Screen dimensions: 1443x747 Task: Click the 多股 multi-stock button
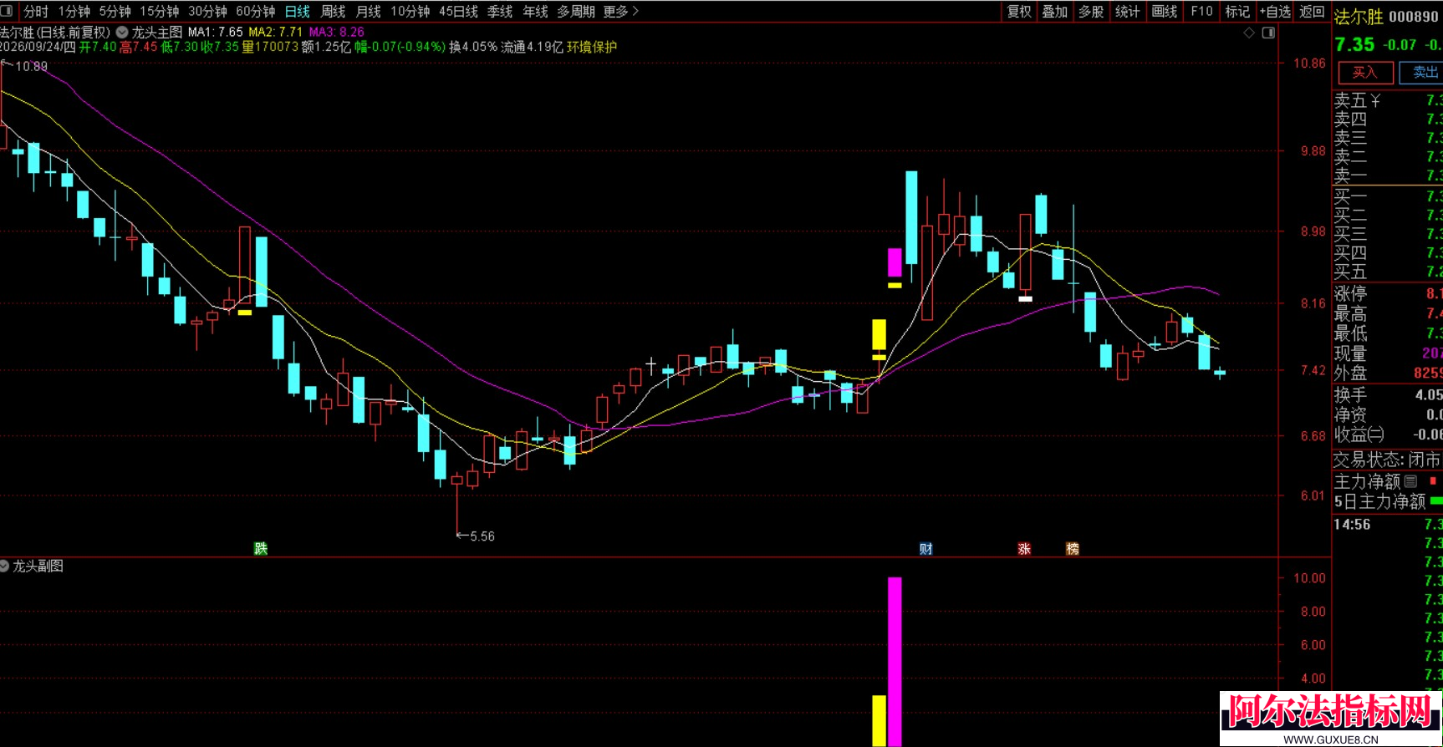click(x=1091, y=11)
